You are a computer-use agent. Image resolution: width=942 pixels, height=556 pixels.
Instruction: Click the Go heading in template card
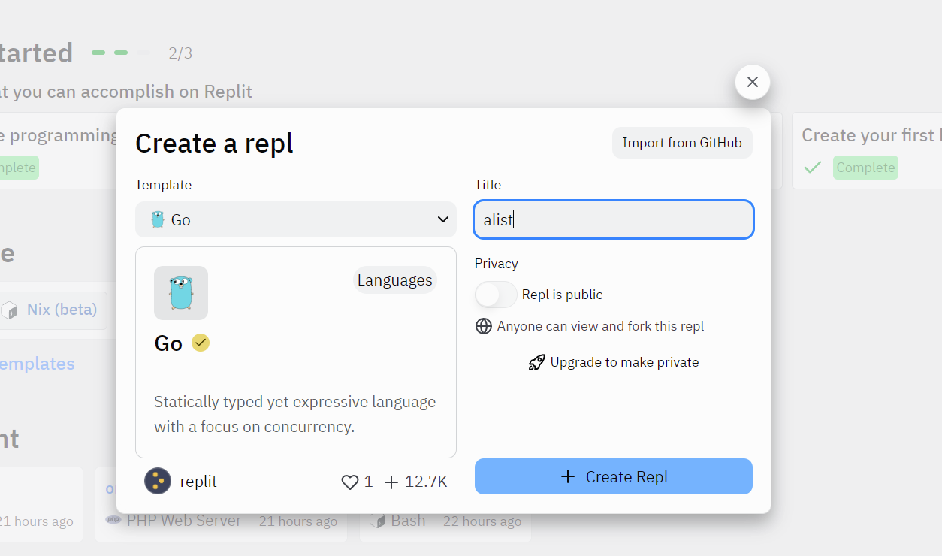pyautogui.click(x=168, y=343)
